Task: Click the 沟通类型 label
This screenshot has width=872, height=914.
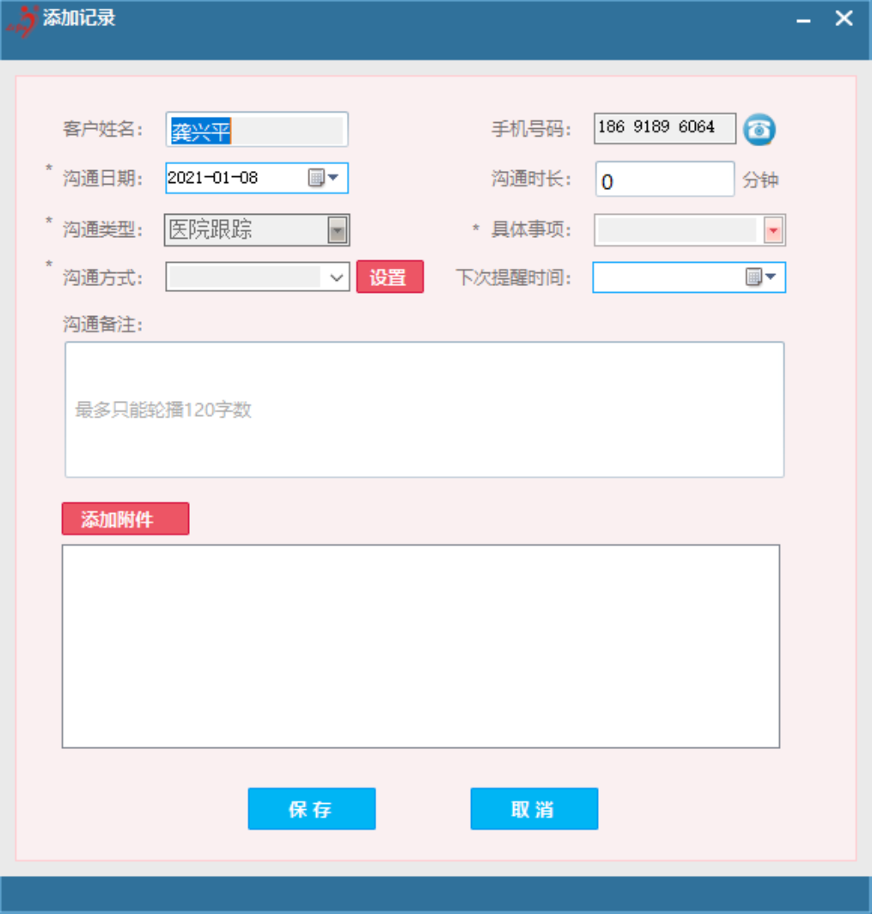Action: point(102,229)
